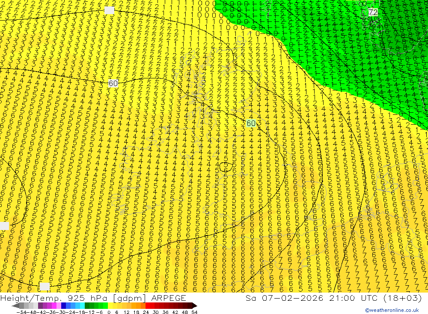Click the 72 contour label
Image resolution: width=428 pixels, height=314 pixels.
click(373, 12)
